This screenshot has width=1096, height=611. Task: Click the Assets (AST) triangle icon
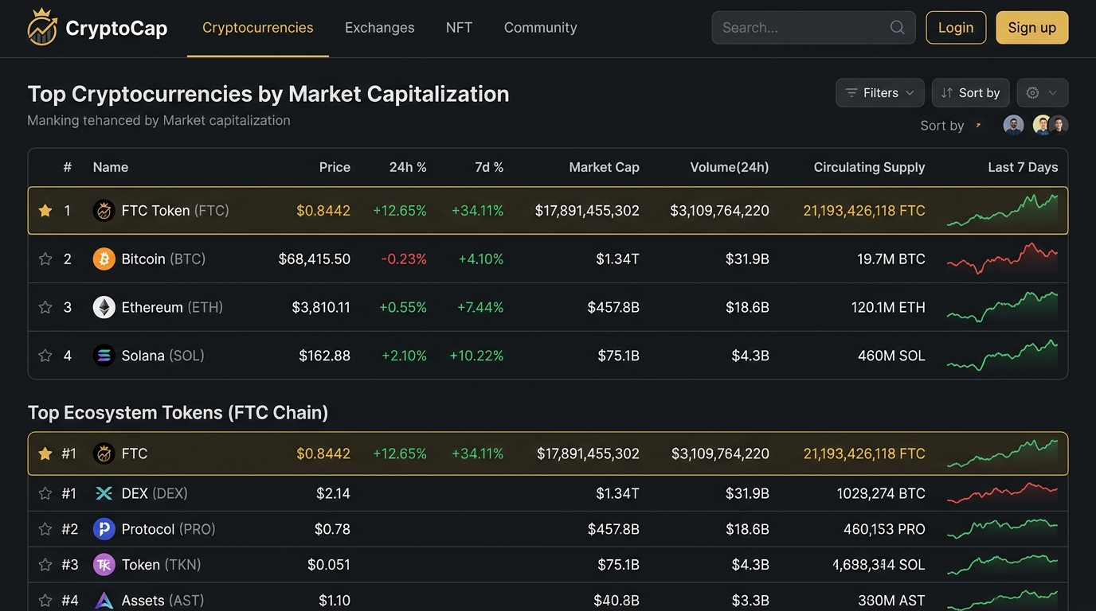coord(104,601)
